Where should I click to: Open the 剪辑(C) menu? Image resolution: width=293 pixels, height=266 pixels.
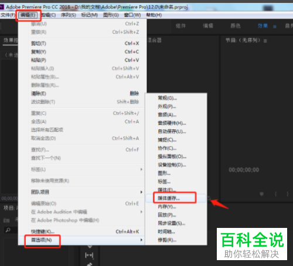click(49, 15)
